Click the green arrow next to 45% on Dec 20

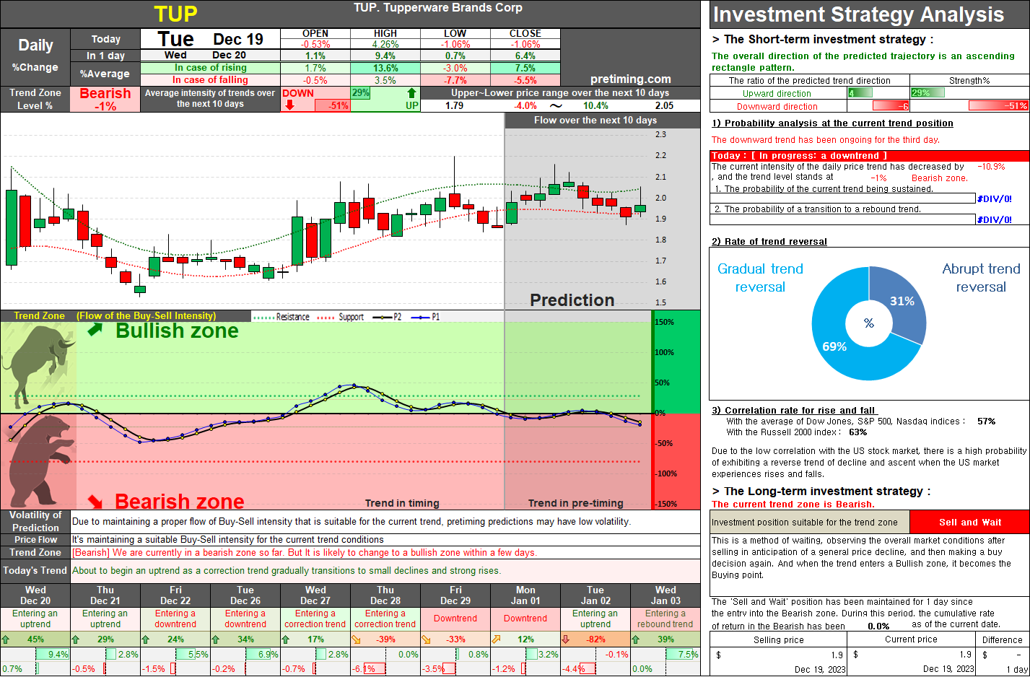6,639
